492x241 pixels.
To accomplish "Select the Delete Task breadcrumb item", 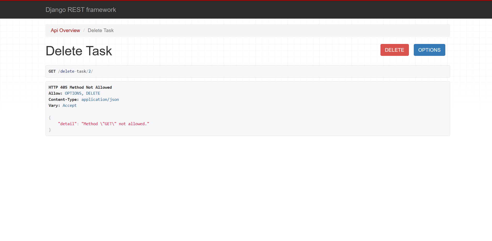I will coord(100,30).
